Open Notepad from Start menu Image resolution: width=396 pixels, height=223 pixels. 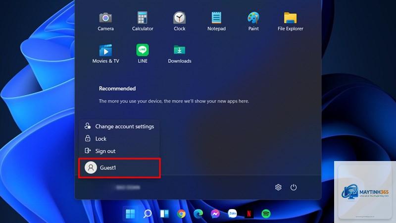[x=216, y=21]
